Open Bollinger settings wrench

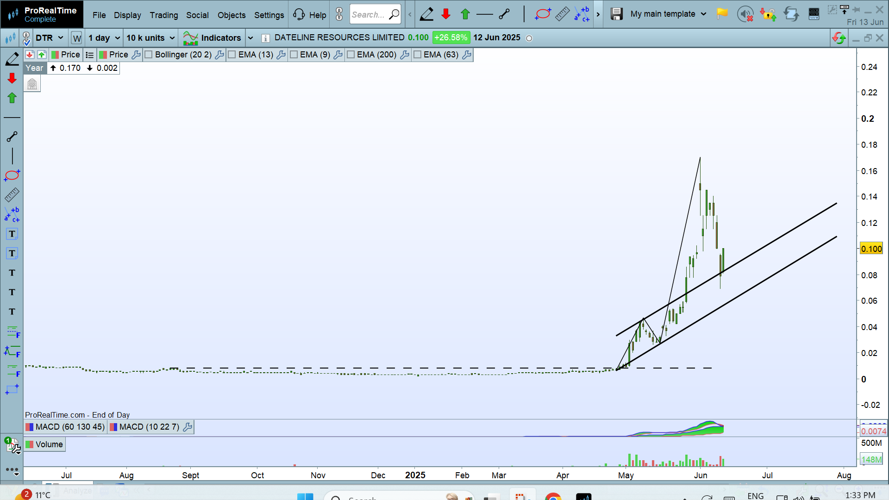[x=219, y=55]
